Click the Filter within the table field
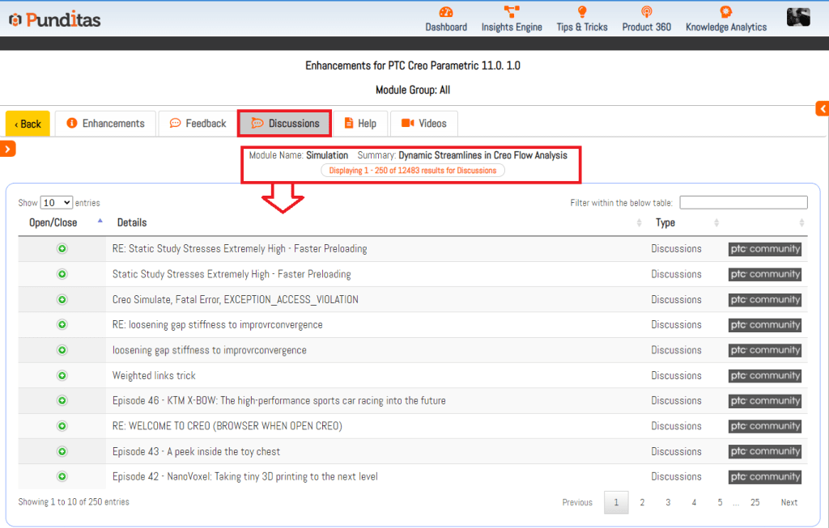Screen dimensions: 829x528 click(743, 203)
